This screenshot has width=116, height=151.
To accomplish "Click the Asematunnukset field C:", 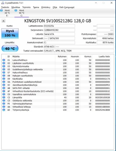I will pos(59,43).
